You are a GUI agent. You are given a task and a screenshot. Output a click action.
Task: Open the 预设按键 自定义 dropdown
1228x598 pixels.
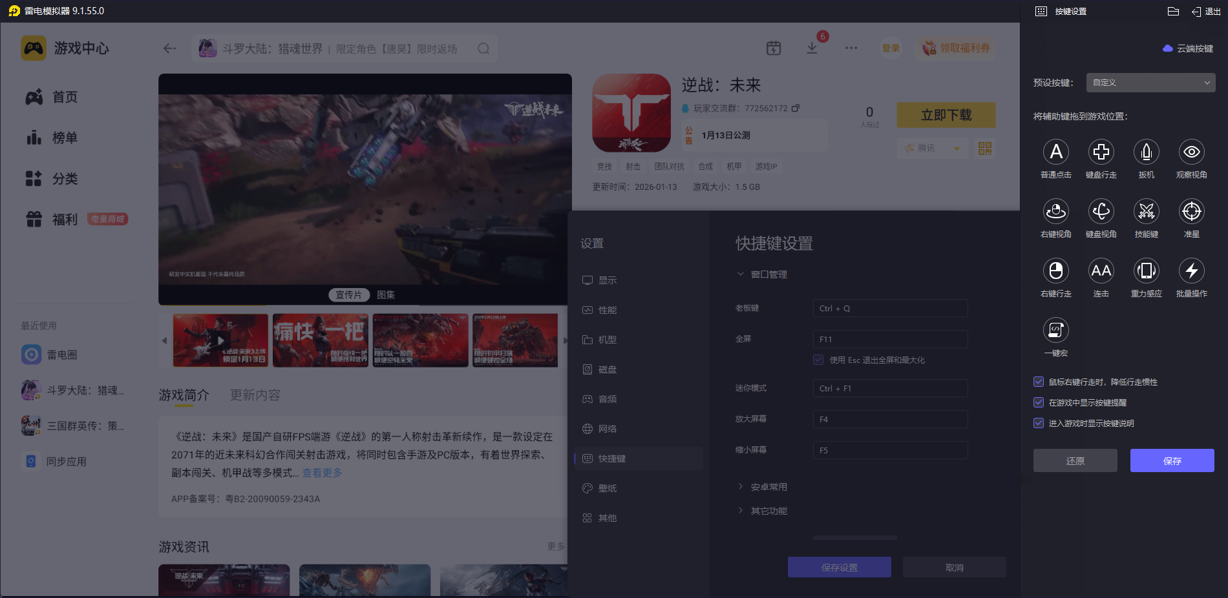[x=1150, y=83]
